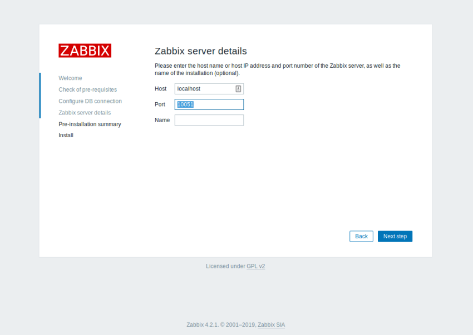Open Configure DB connection step
Image resolution: width=473 pixels, height=335 pixels.
[x=90, y=101]
